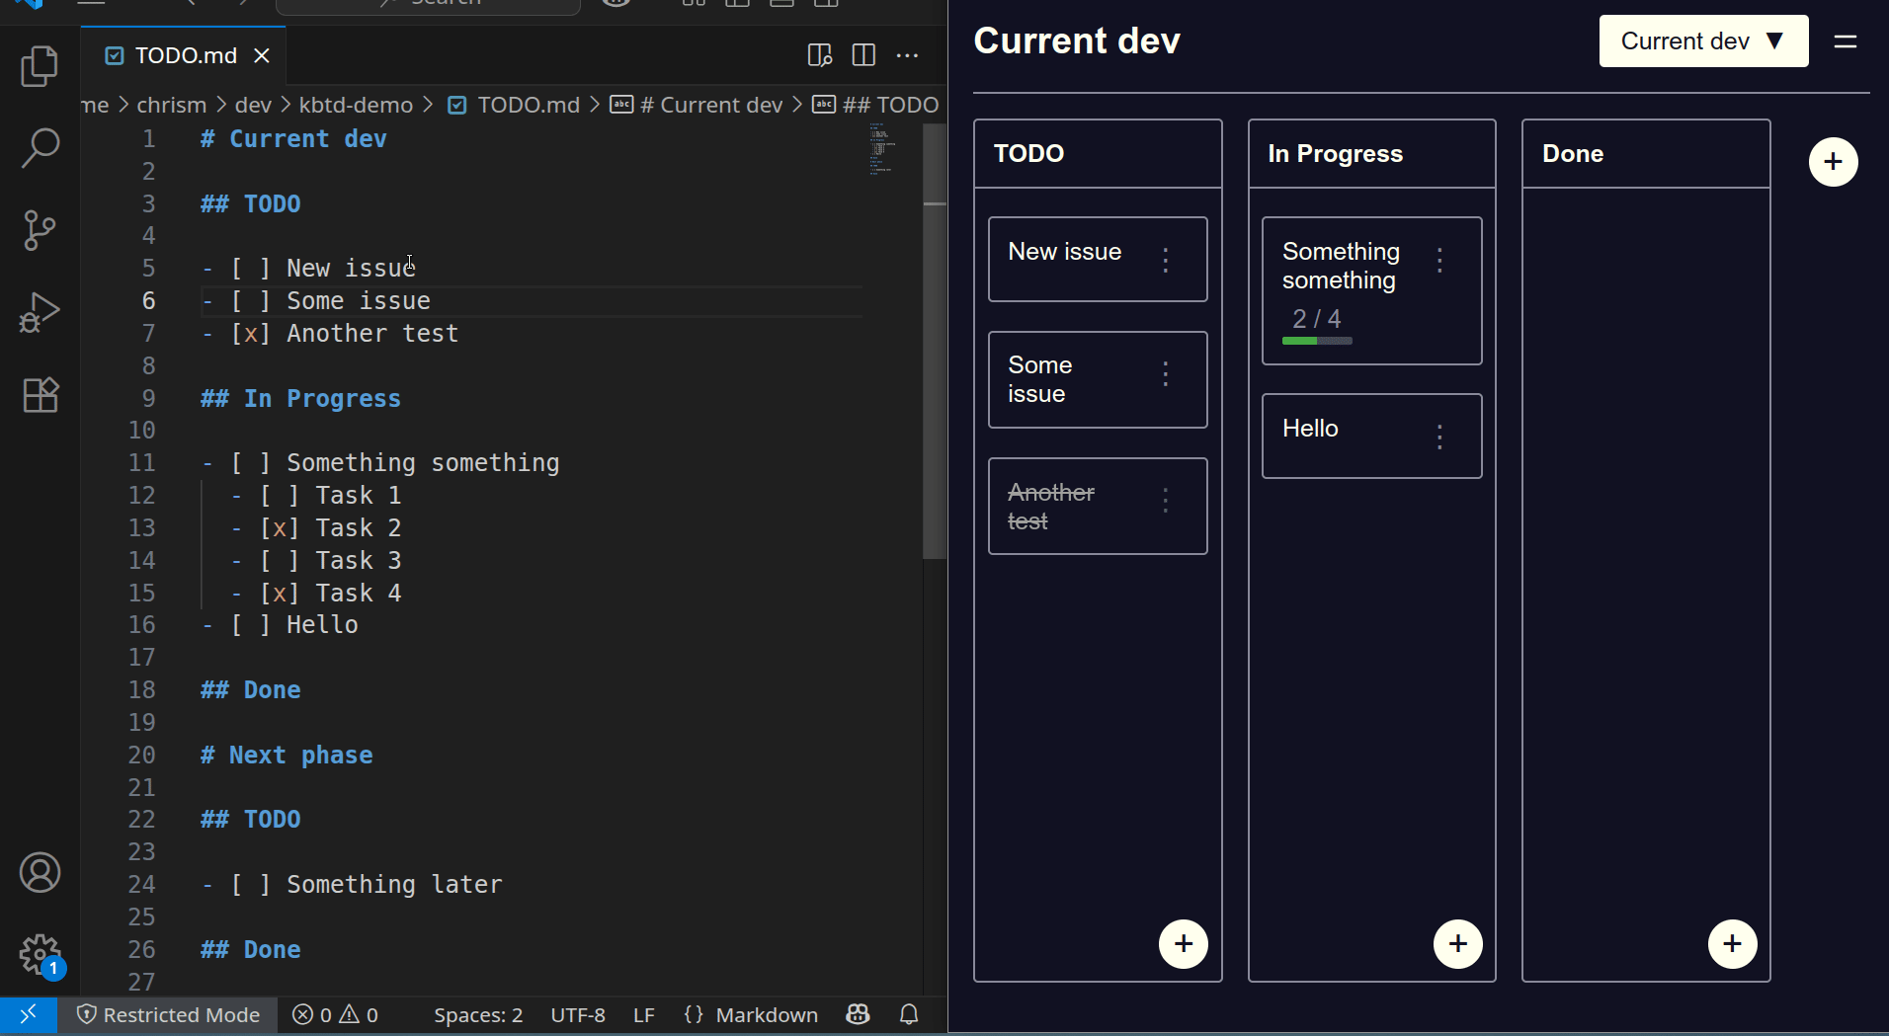
Task: Open the notifications bell
Action: (909, 1014)
